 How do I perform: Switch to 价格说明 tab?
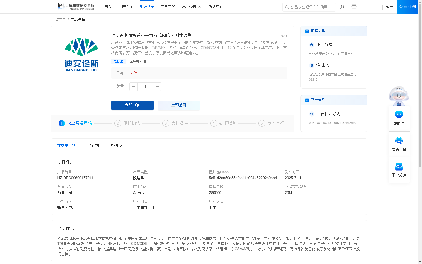coord(115,145)
